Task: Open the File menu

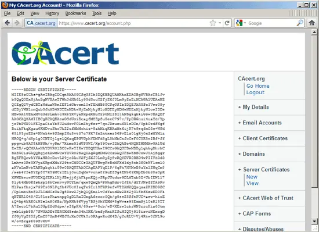Action: tap(7, 13)
